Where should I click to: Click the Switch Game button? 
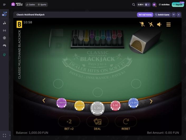click(162, 15)
